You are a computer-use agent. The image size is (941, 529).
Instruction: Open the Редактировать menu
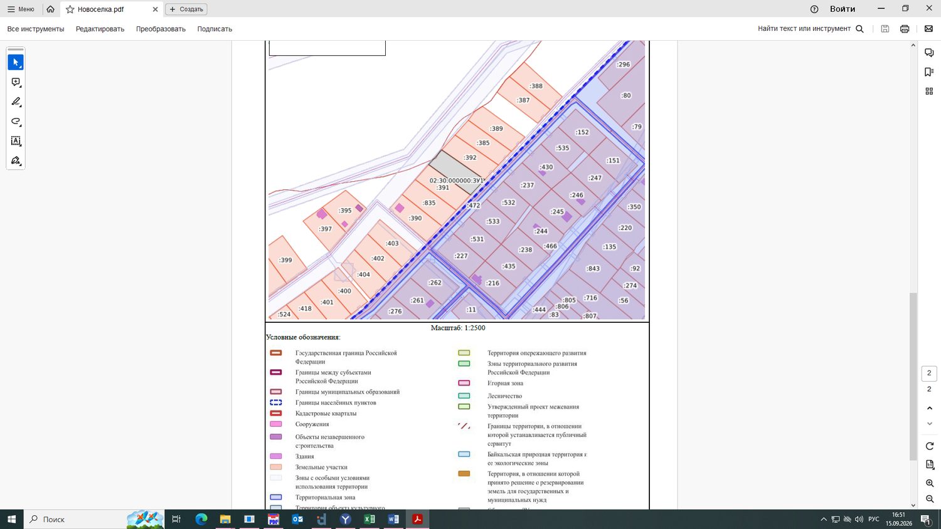coord(100,29)
